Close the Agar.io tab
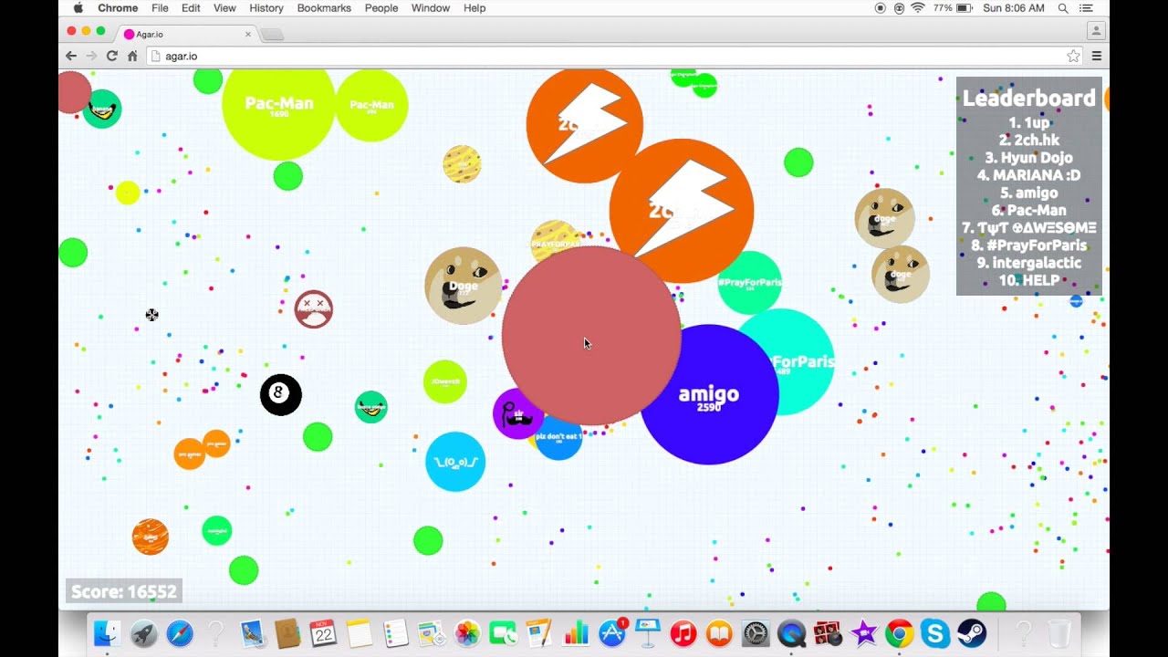The width and height of the screenshot is (1168, 657). point(247,35)
